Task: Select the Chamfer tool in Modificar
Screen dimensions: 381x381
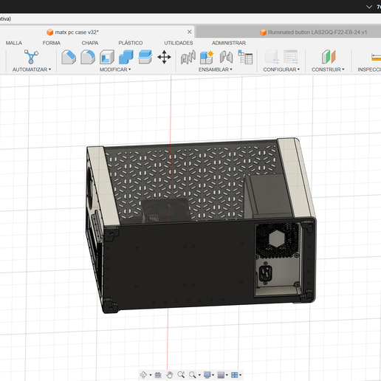Action: point(69,57)
